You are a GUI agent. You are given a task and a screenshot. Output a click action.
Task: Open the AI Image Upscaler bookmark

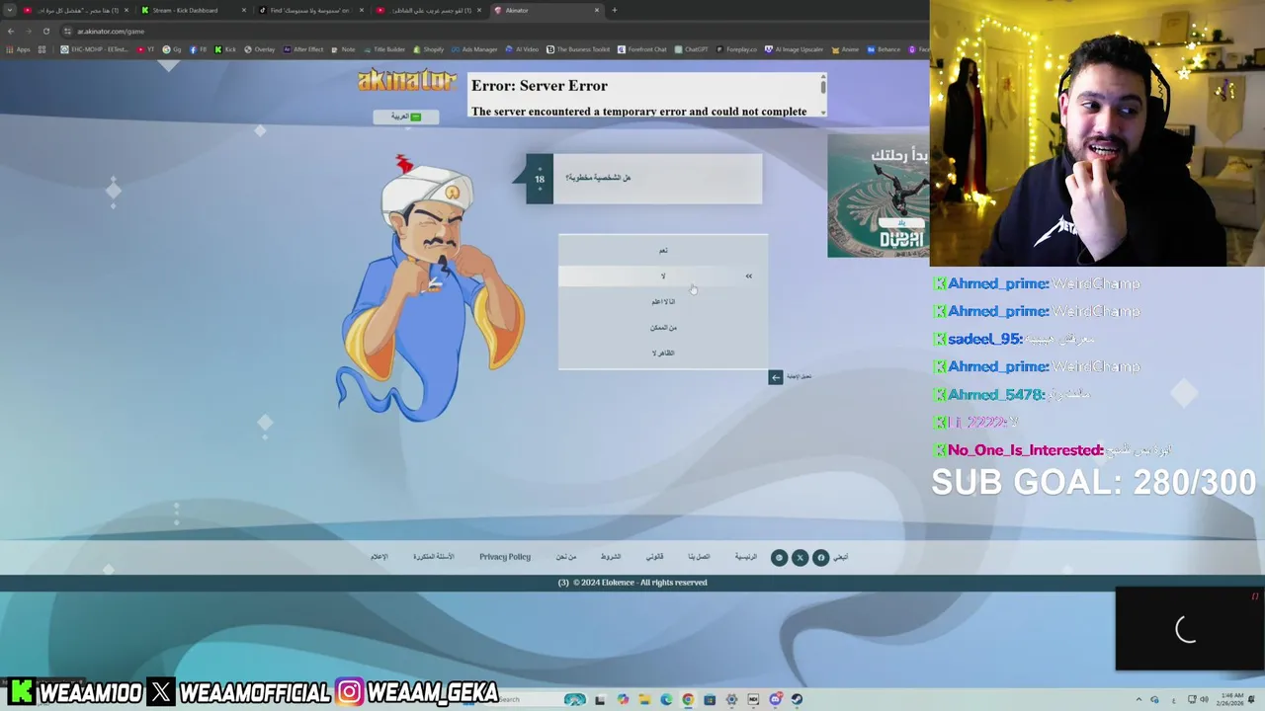point(794,49)
